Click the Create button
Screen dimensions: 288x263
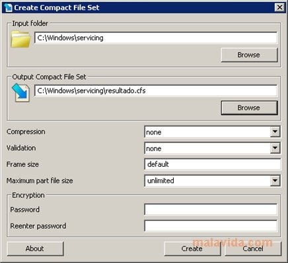pos(192,248)
